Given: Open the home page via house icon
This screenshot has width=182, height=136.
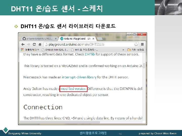Looking at the screenshot, I should tap(40, 44).
